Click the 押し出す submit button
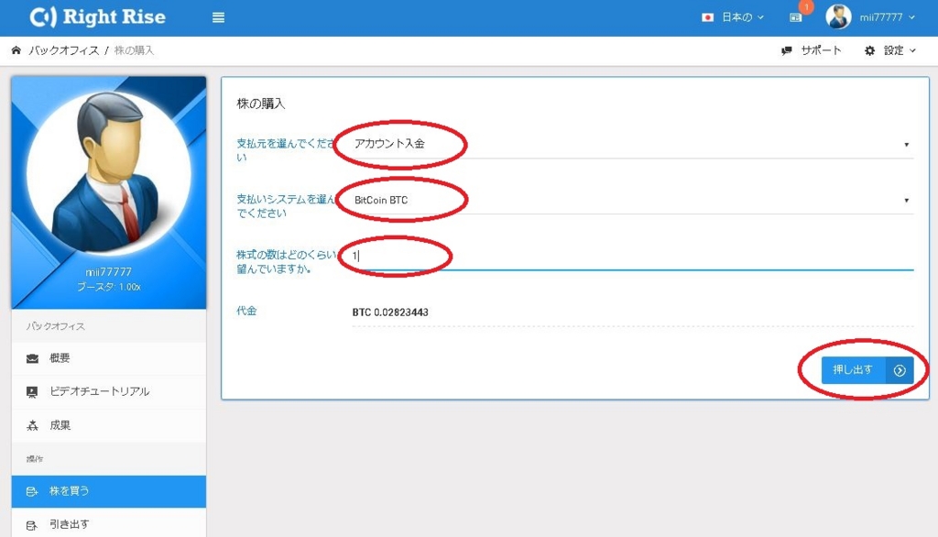The width and height of the screenshot is (938, 537). coord(867,370)
